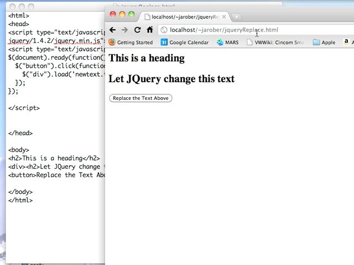The width and height of the screenshot is (354, 265).
Task: Click the browser Back arrow
Action: [113, 30]
